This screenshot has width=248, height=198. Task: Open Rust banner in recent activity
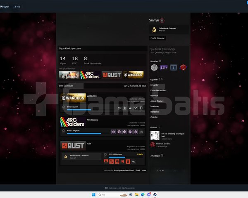coord(73,146)
